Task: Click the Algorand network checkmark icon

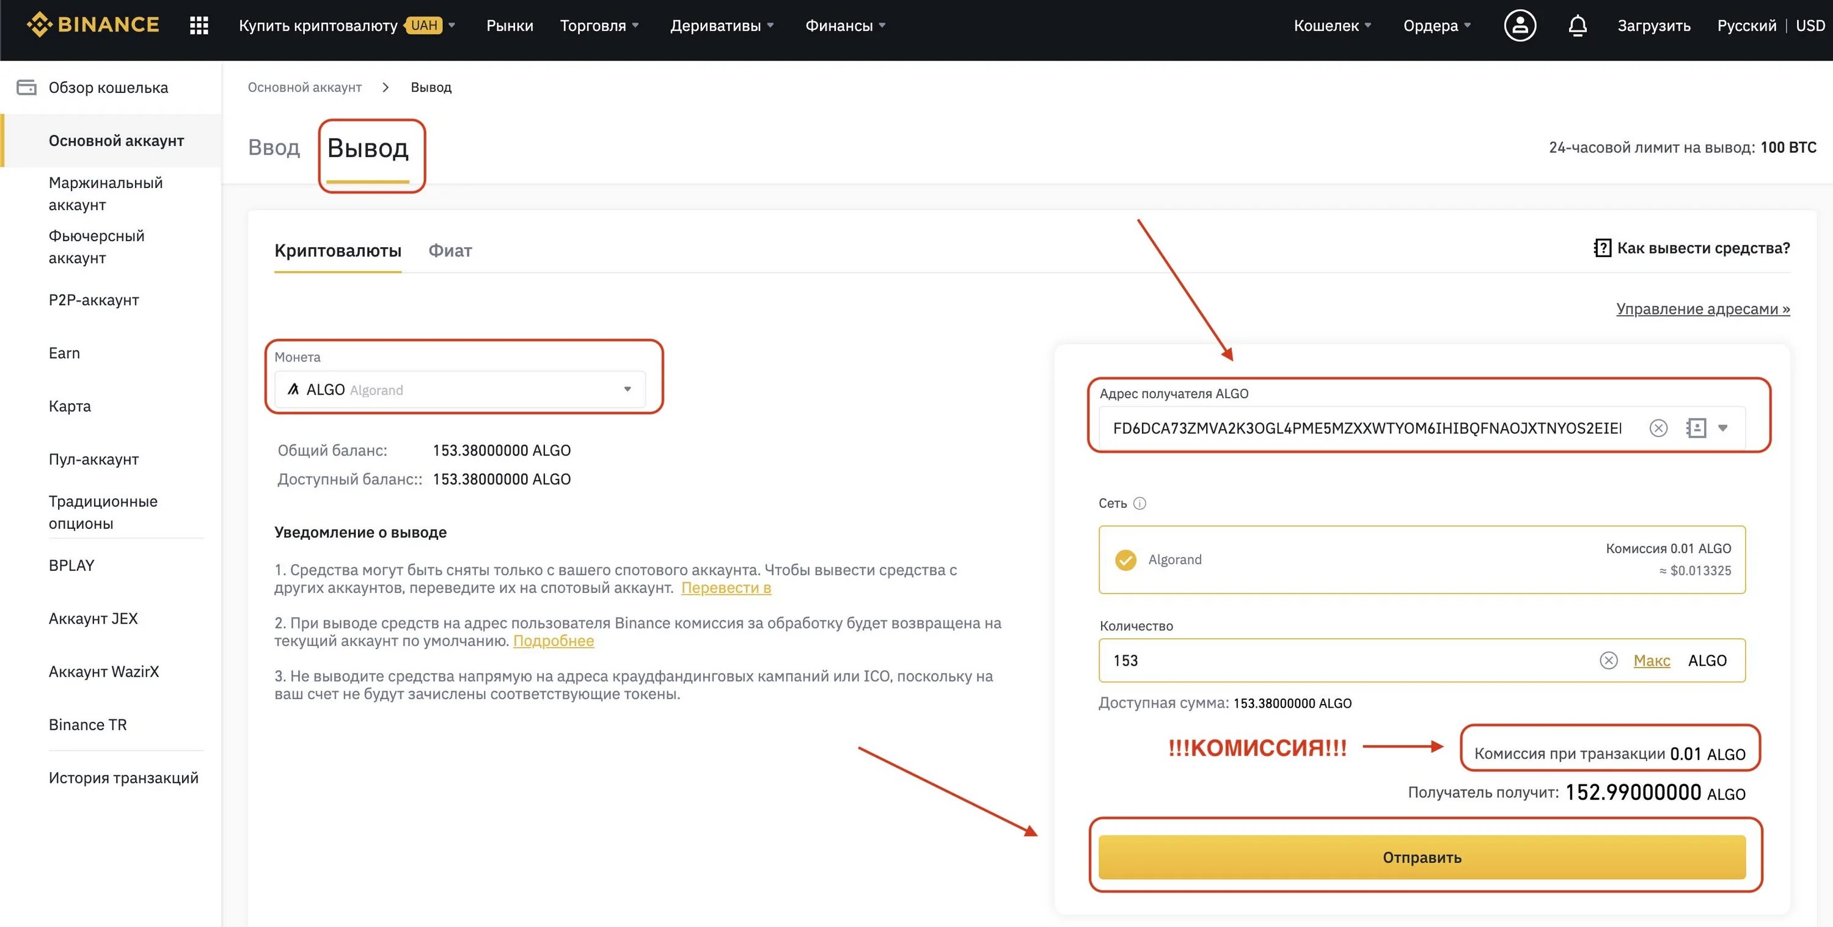Action: [1126, 558]
